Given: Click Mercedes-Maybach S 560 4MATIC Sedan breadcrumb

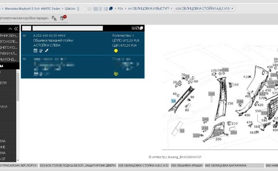Looking at the screenshot, I should coord(32,9).
